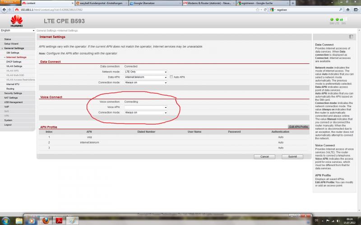
Task: Click the Action Center flag tray icon
Action: coord(328,221)
